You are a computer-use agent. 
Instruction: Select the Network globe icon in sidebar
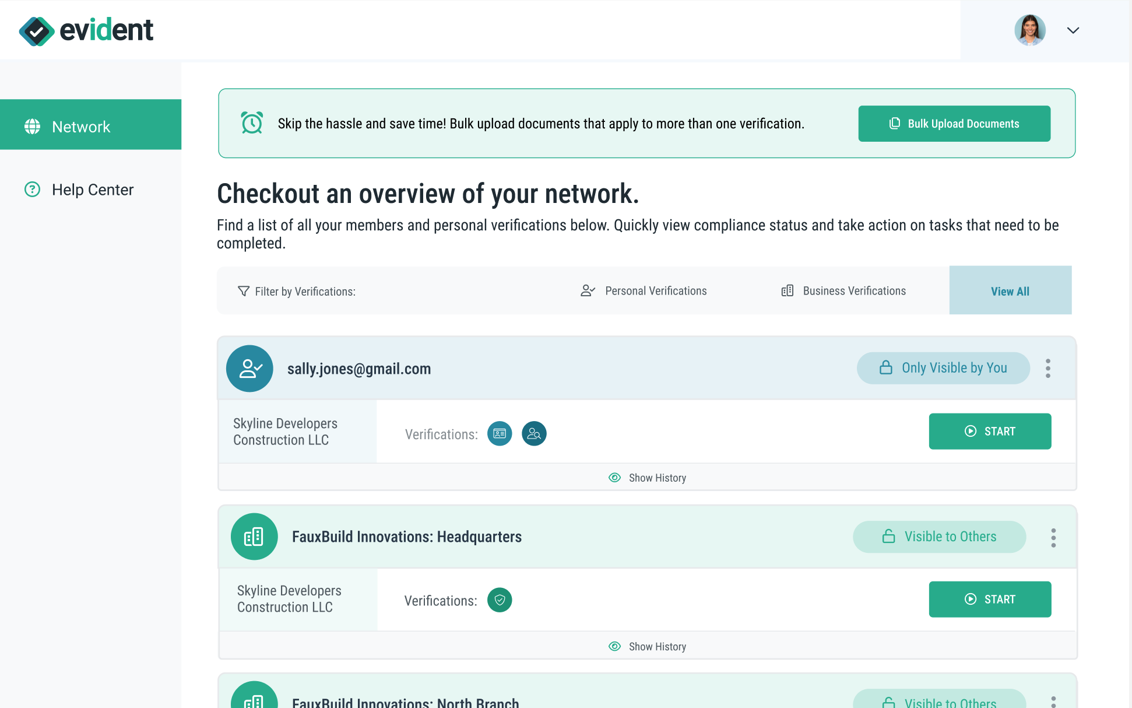(x=32, y=126)
